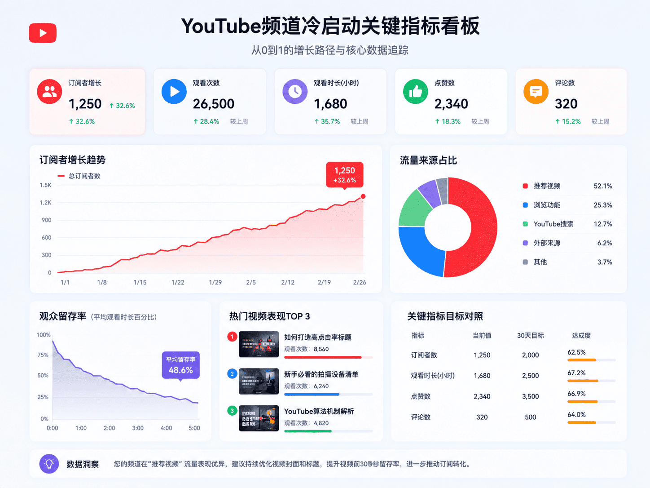650x488 pixels.
Task: Click the 观众留存率 panel title
Action: point(63,316)
